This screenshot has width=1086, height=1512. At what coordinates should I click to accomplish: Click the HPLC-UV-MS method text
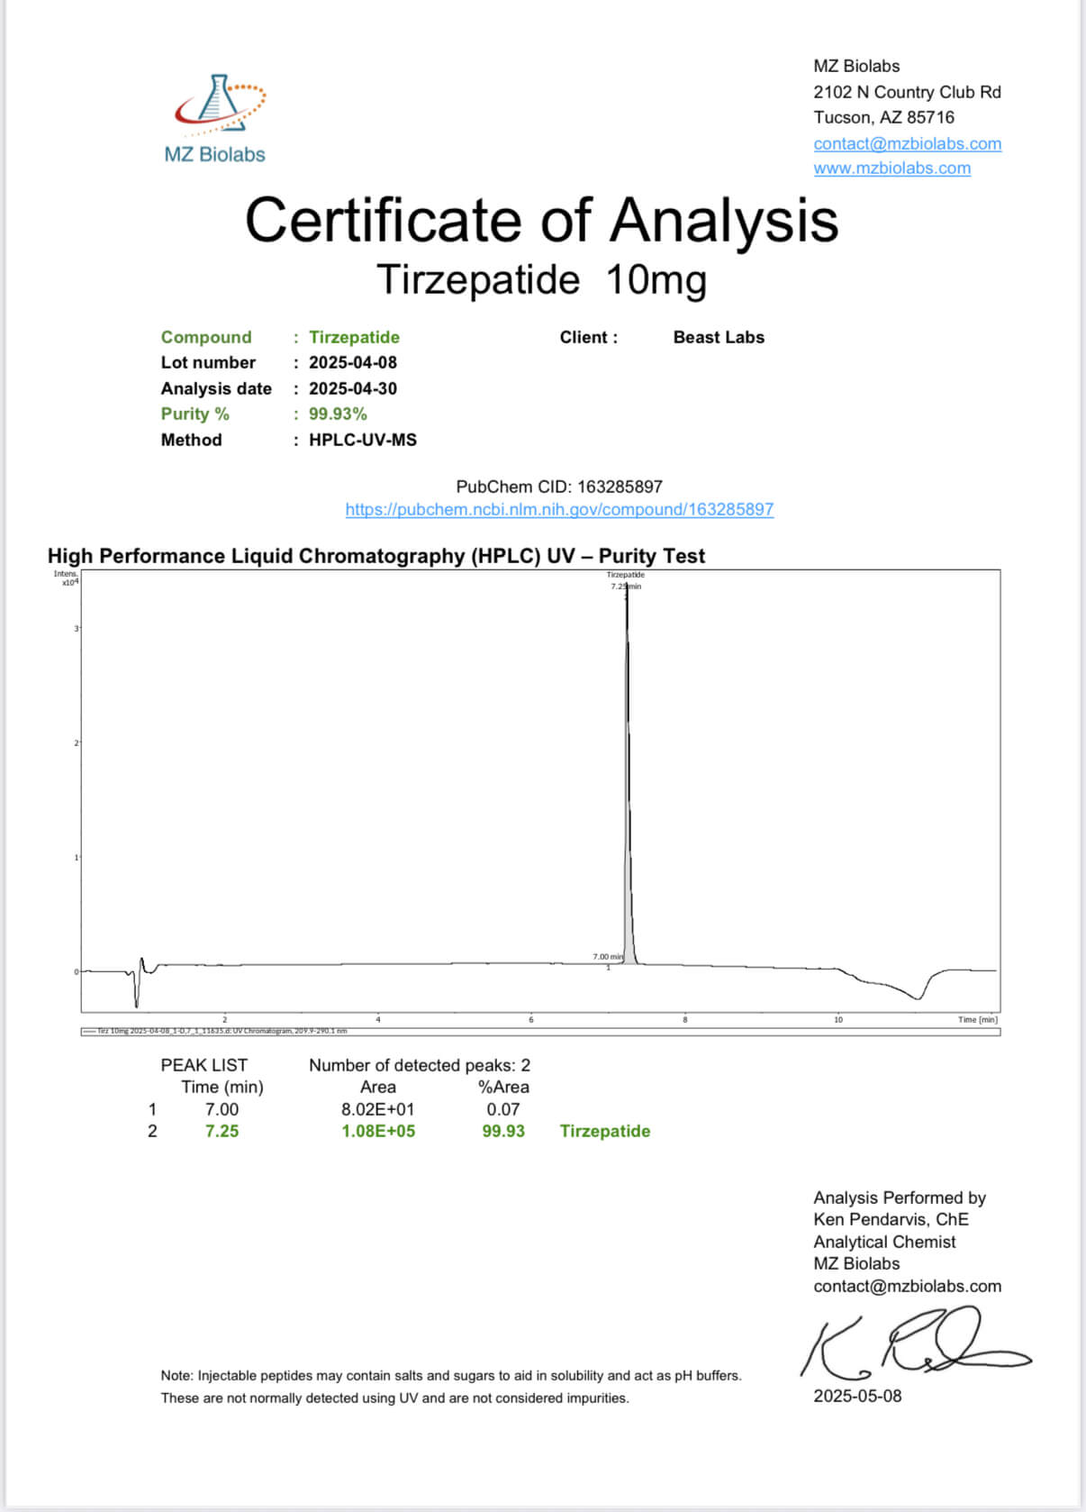[362, 441]
